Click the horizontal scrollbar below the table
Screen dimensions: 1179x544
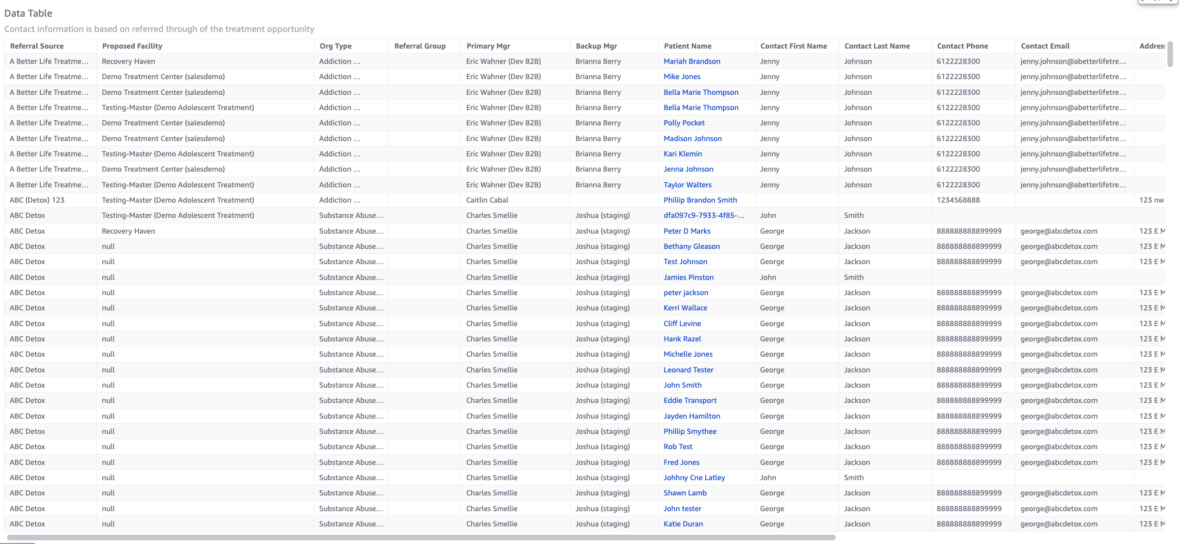point(420,538)
